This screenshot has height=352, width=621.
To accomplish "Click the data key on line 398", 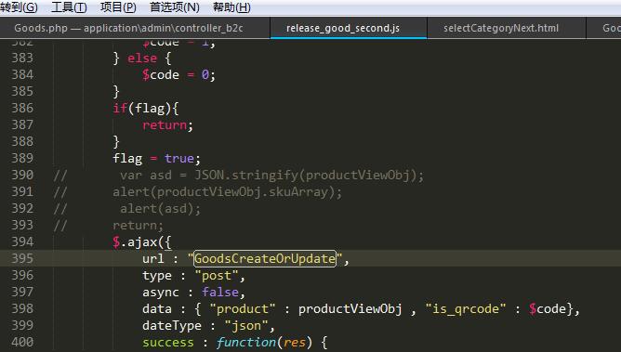I will pos(157,308).
